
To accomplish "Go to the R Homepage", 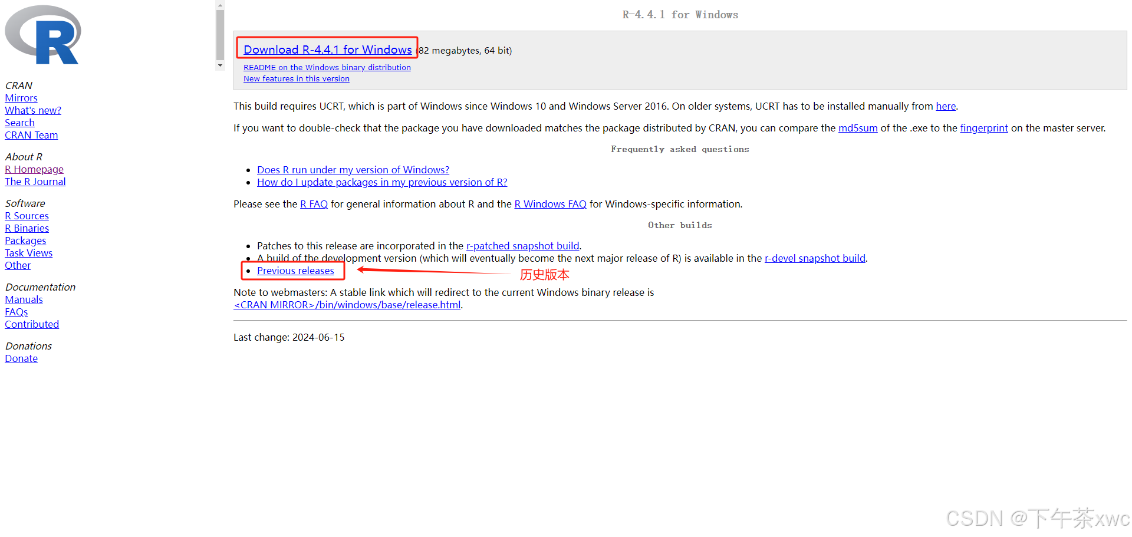I will coord(34,169).
